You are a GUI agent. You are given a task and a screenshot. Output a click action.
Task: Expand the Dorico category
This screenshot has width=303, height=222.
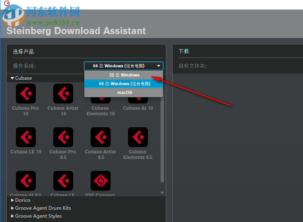click(12, 200)
